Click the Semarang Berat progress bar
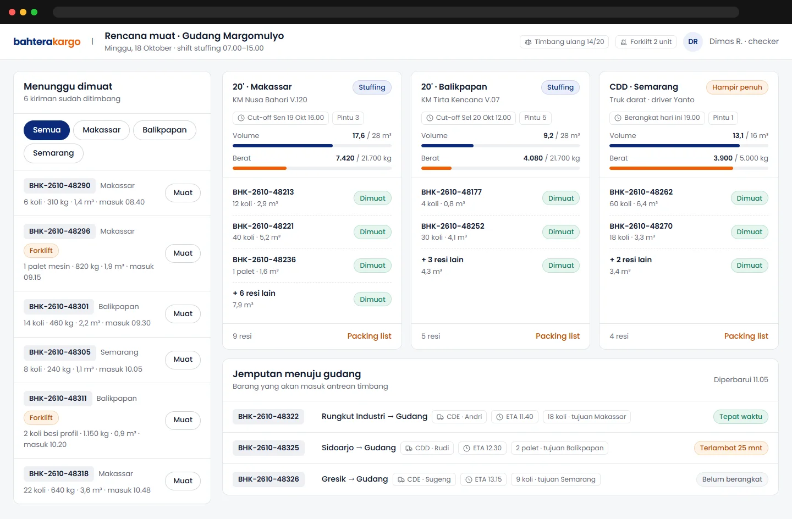This screenshot has width=792, height=519. point(689,168)
